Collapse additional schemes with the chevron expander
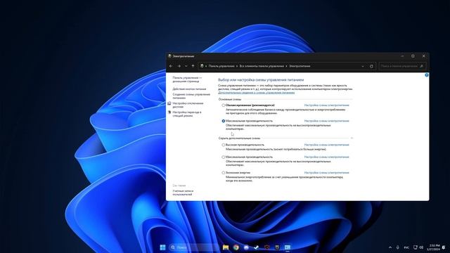450x253 pixels. pos(352,138)
